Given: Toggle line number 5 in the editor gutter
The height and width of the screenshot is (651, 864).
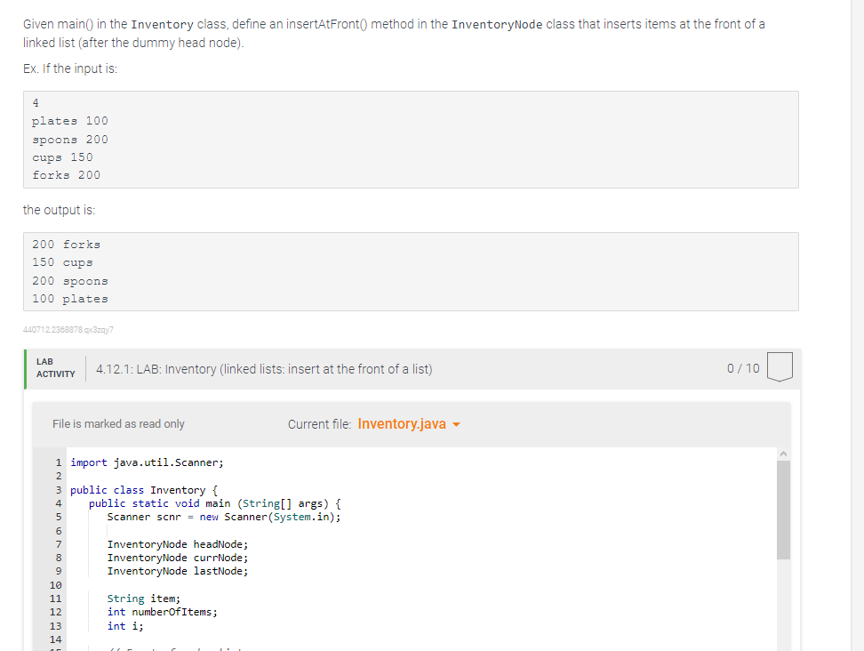Looking at the screenshot, I should click(58, 516).
